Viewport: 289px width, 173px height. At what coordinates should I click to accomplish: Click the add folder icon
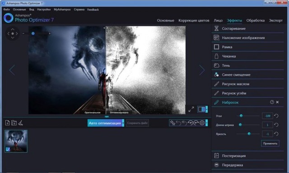(14, 123)
